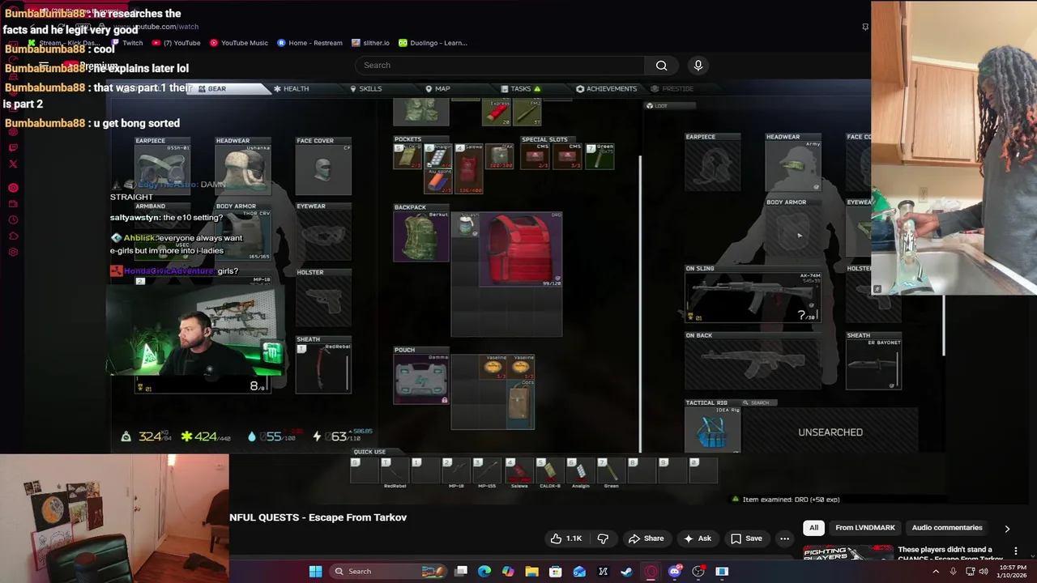Click the UNSEARCHED label in rig
Screen dimensions: 1037x583
[x=830, y=432]
